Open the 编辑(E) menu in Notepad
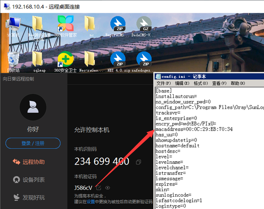The height and width of the screenshot is (209, 264). click(182, 83)
